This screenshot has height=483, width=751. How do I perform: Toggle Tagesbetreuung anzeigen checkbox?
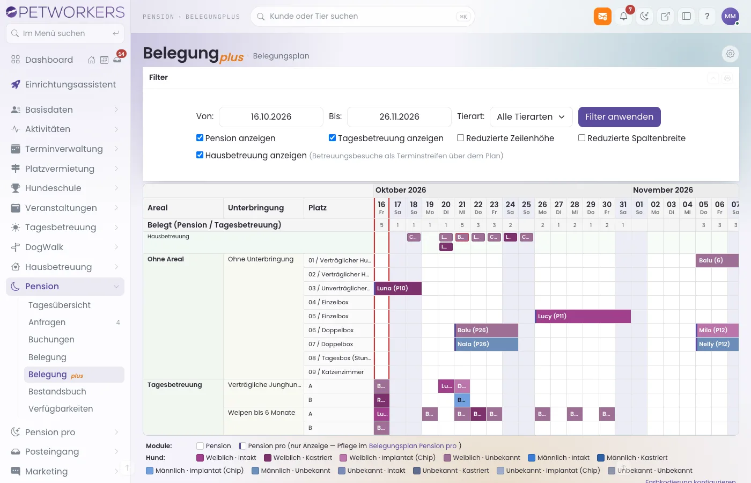(x=332, y=138)
